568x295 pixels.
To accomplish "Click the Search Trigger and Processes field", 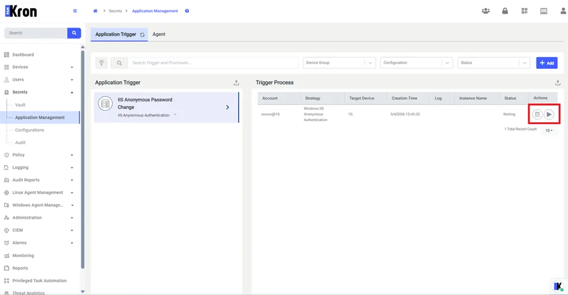I will [x=213, y=63].
